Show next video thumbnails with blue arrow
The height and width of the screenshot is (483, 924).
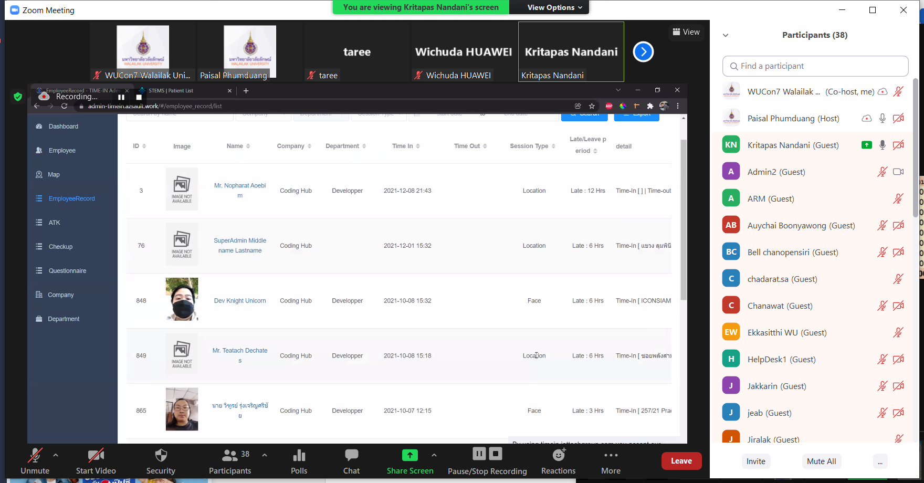click(643, 52)
